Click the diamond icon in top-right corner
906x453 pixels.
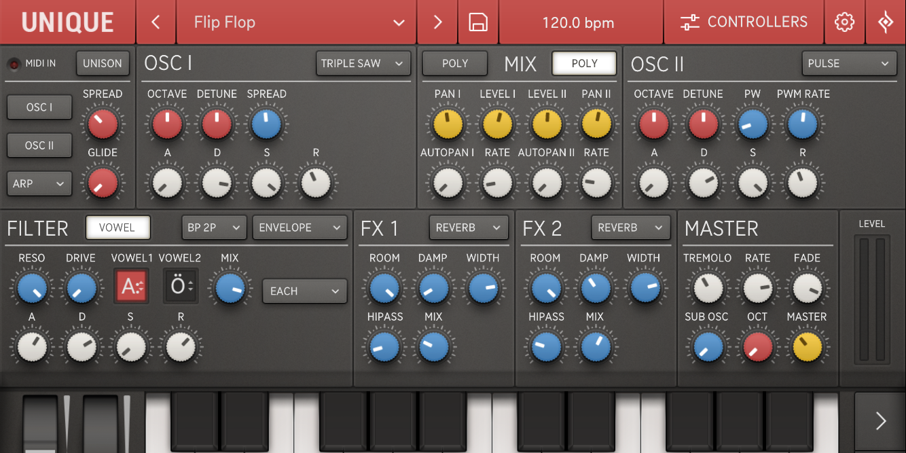click(886, 22)
